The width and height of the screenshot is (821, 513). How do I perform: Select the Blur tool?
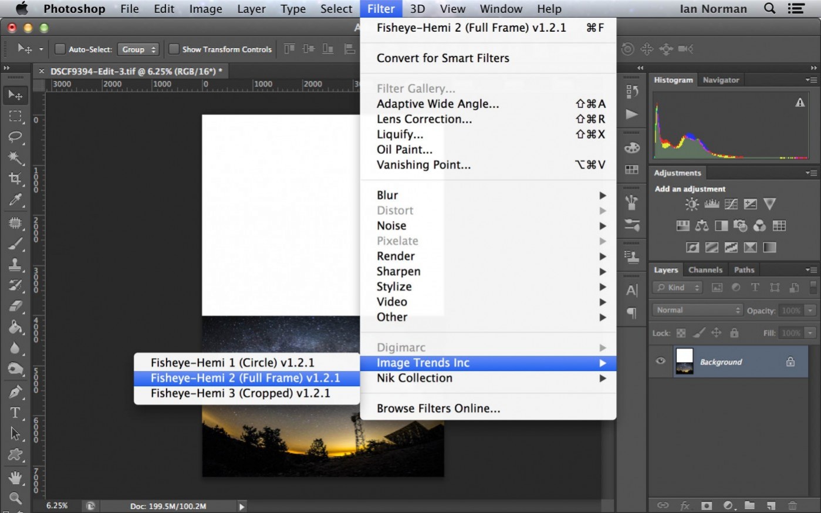coord(15,348)
